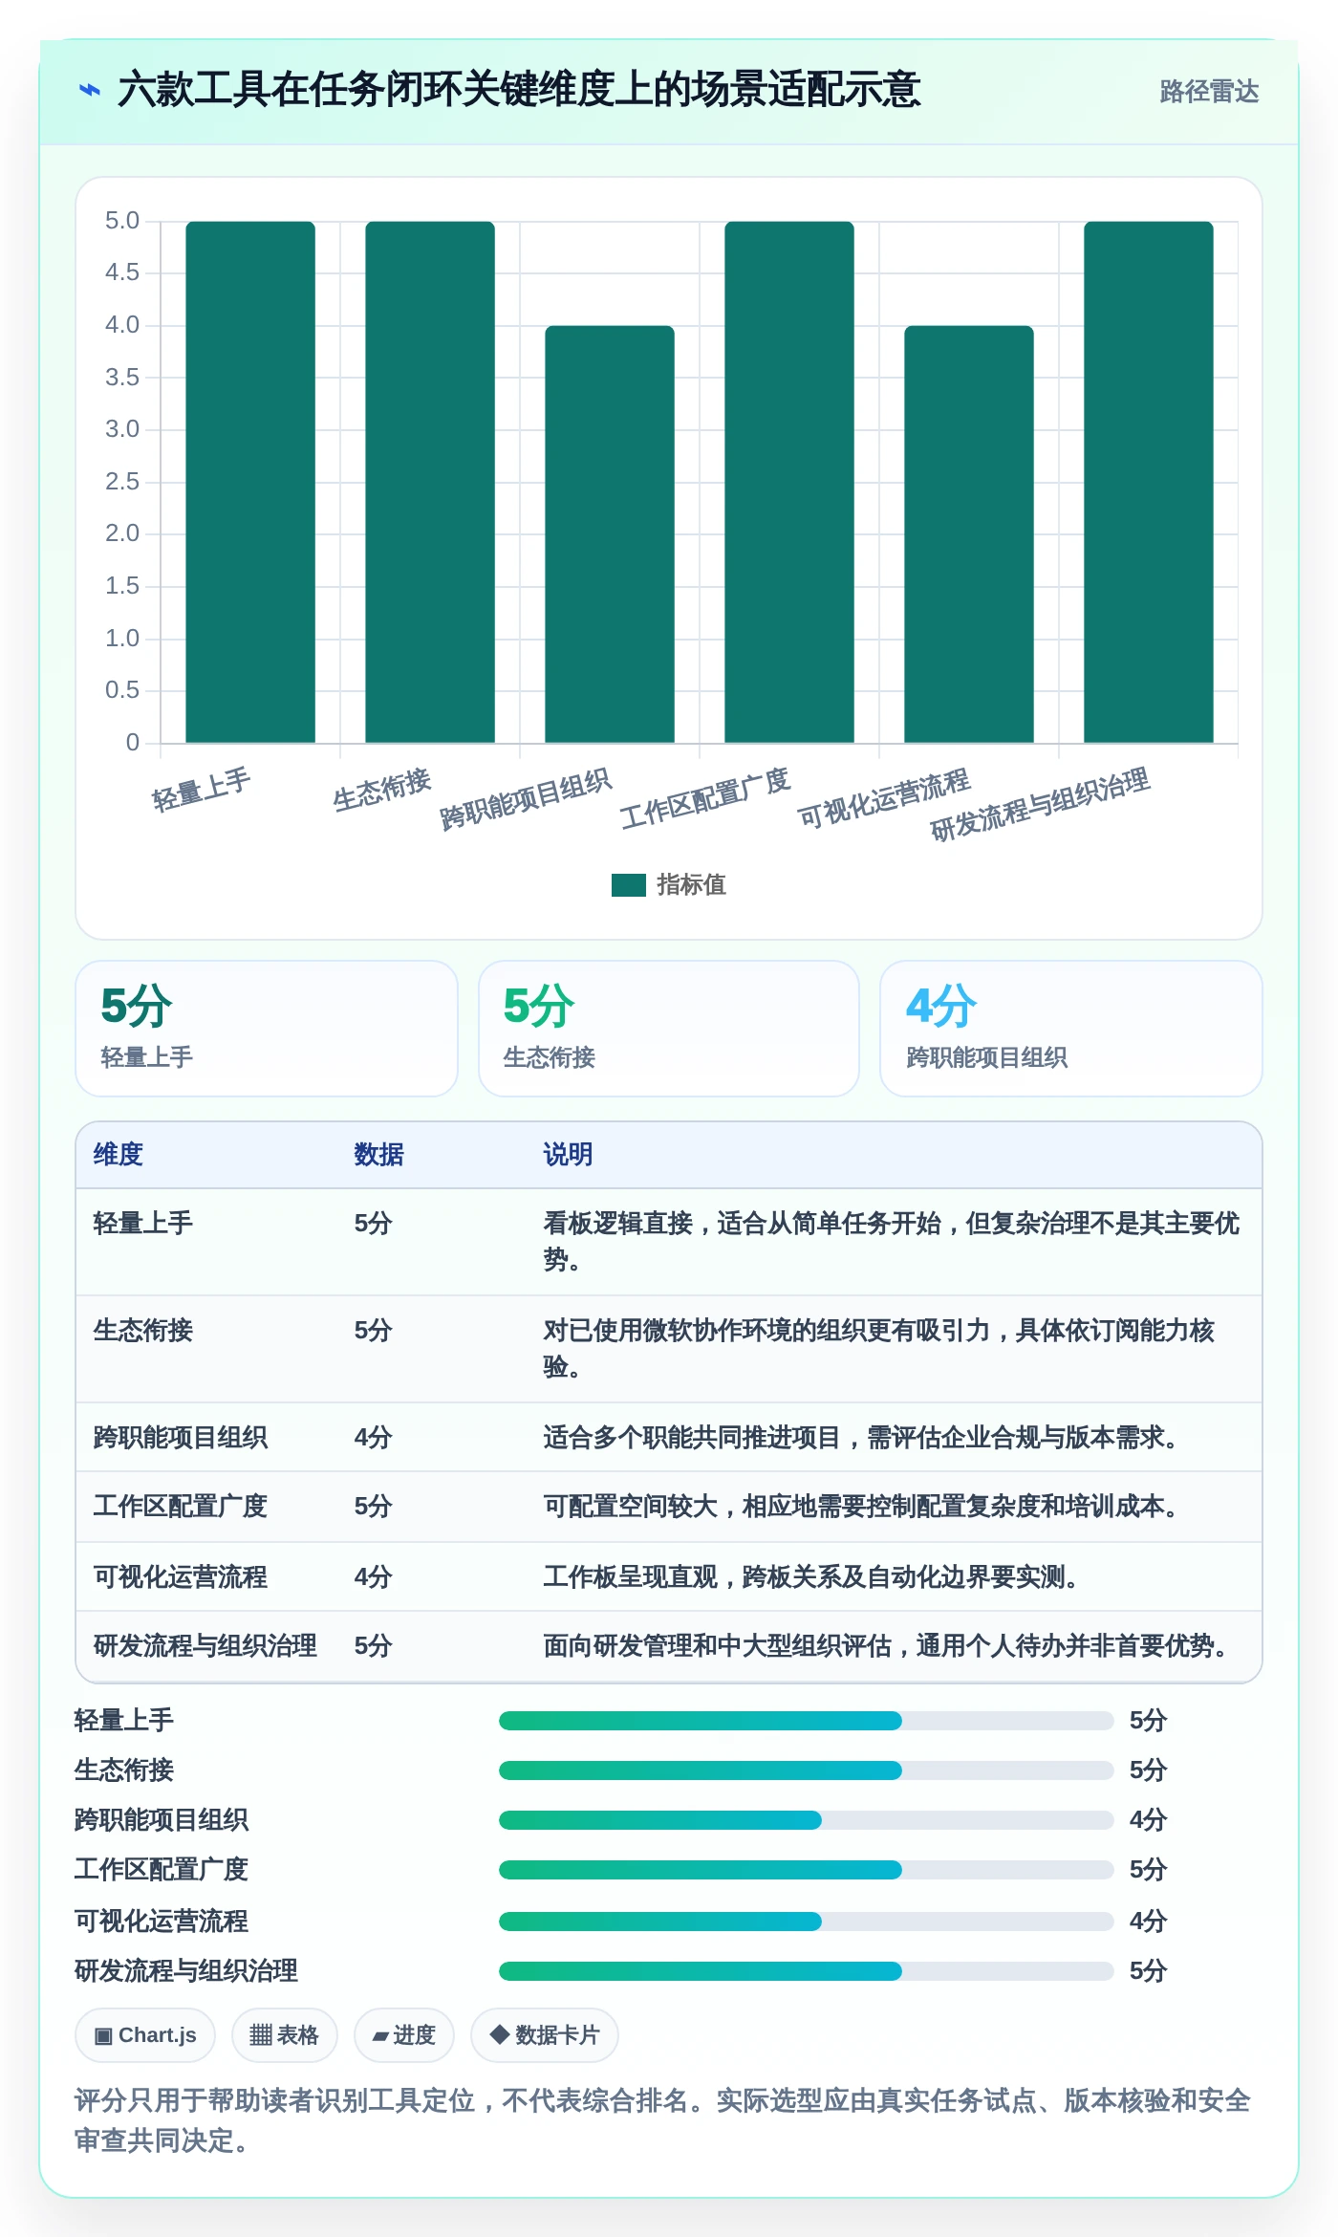1338x2237 pixels.
Task: Select the 研发流程与组织治理 table row name
Action: point(205,1646)
